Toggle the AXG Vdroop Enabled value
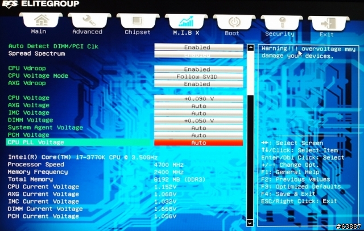This screenshot has width=364, height=231. [198, 84]
